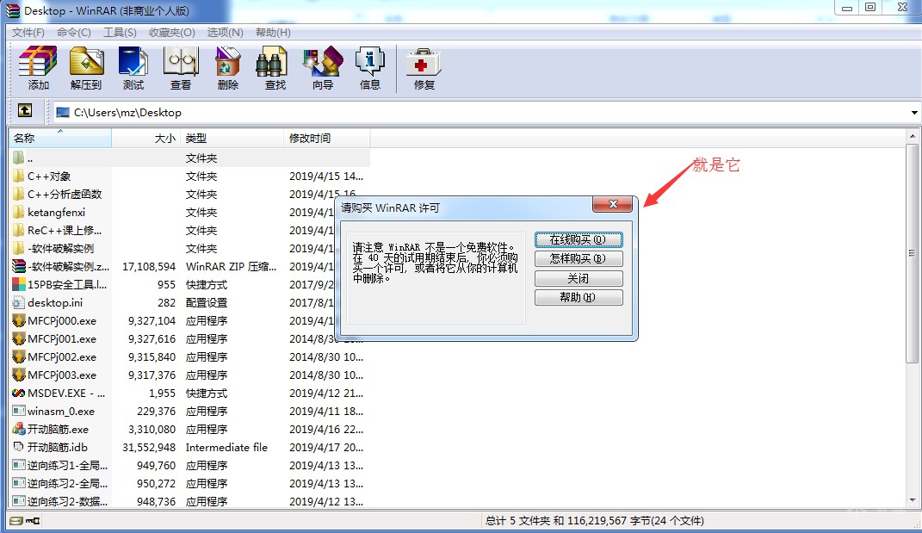The height and width of the screenshot is (533, 922).
Task: Click the 在线购买 (Buy online) button
Action: tap(579, 239)
